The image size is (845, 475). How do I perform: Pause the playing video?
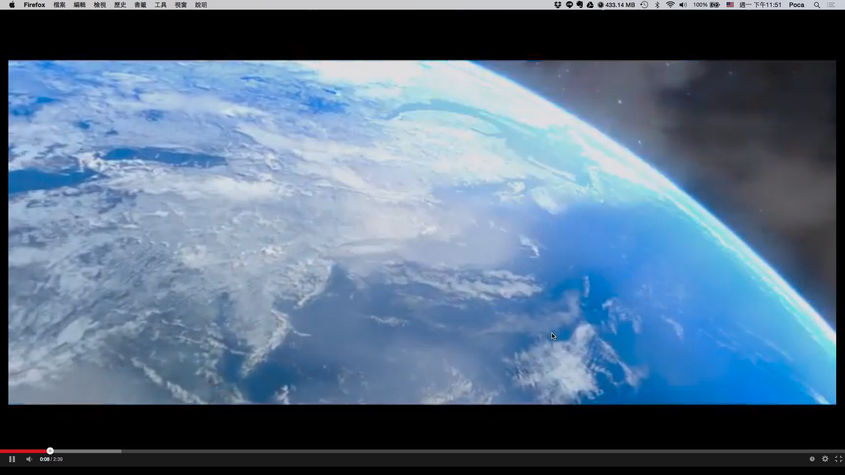point(12,459)
